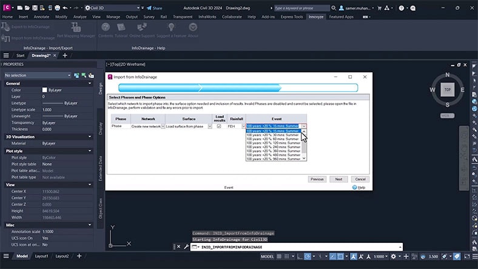Screen dimensions: 478x269
Task: Switch to the Layout1 tab
Action: pyautogui.click(x=42, y=256)
